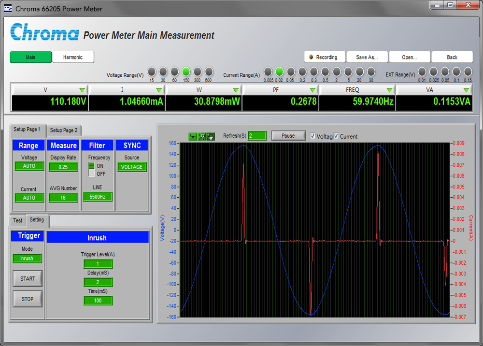Click the AVG Number 16 field

coord(63,198)
